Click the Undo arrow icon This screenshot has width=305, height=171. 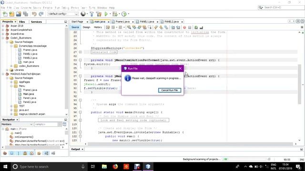(x=34, y=14)
